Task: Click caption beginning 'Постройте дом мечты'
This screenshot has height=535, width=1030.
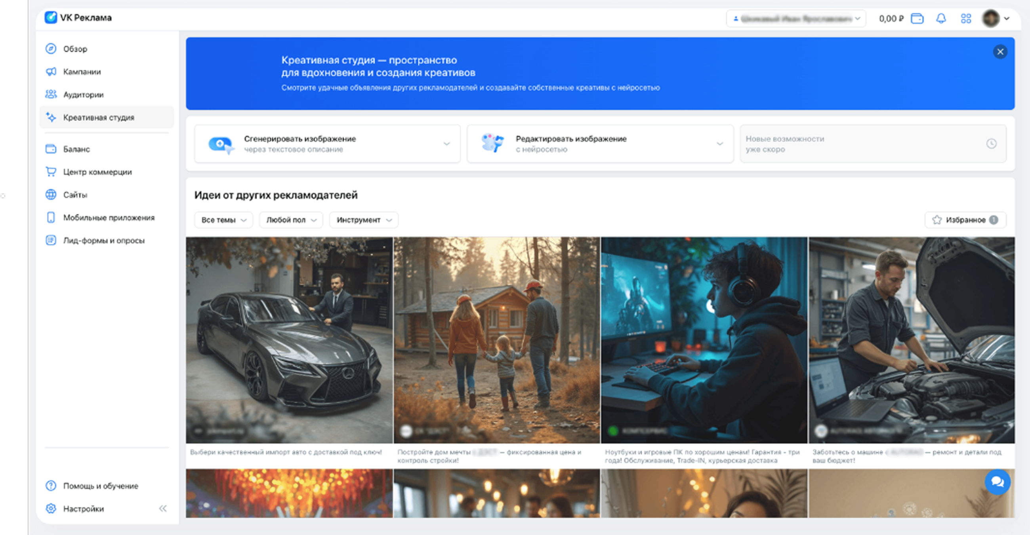Action: click(489, 456)
